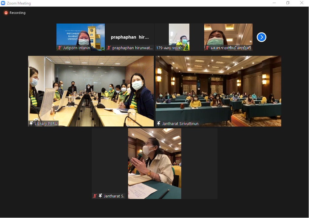This screenshot has height=218, width=309.
Task: Click the Zoom logo in the title bar
Action: (x=3, y=3)
